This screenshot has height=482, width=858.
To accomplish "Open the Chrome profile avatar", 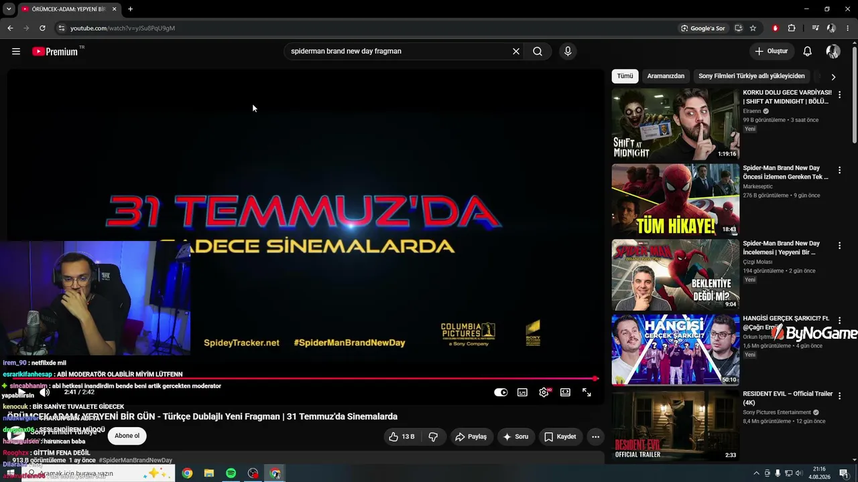I will tap(831, 28).
